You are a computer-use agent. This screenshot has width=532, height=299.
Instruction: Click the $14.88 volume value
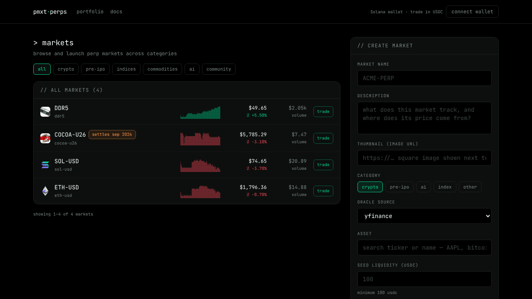(298, 187)
